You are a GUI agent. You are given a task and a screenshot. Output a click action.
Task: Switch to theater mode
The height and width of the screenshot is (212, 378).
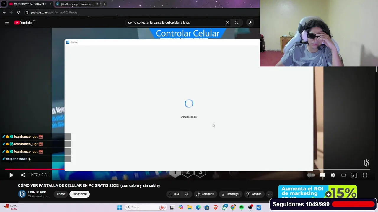344,175
